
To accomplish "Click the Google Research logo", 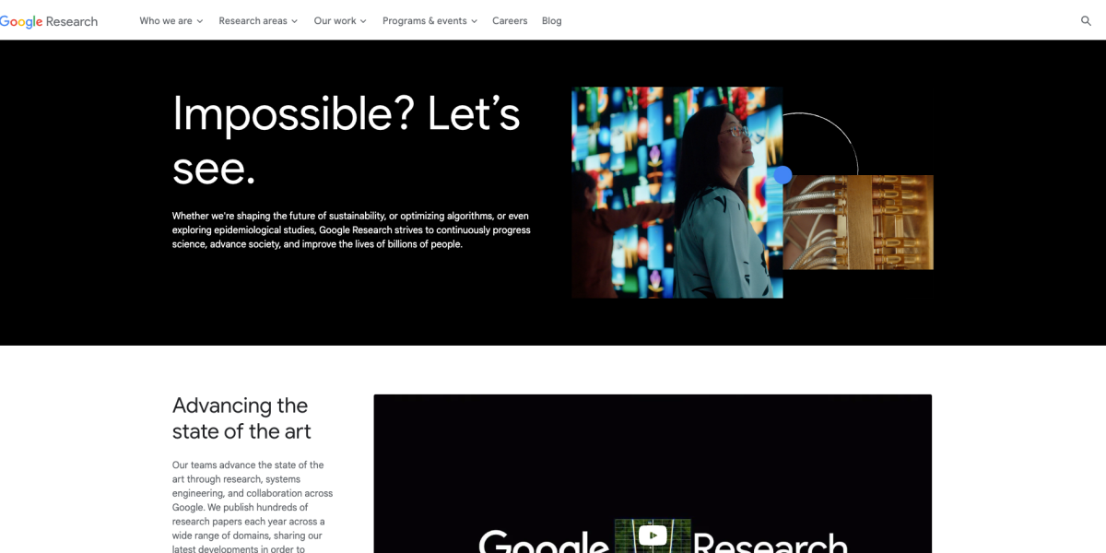I will point(49,21).
